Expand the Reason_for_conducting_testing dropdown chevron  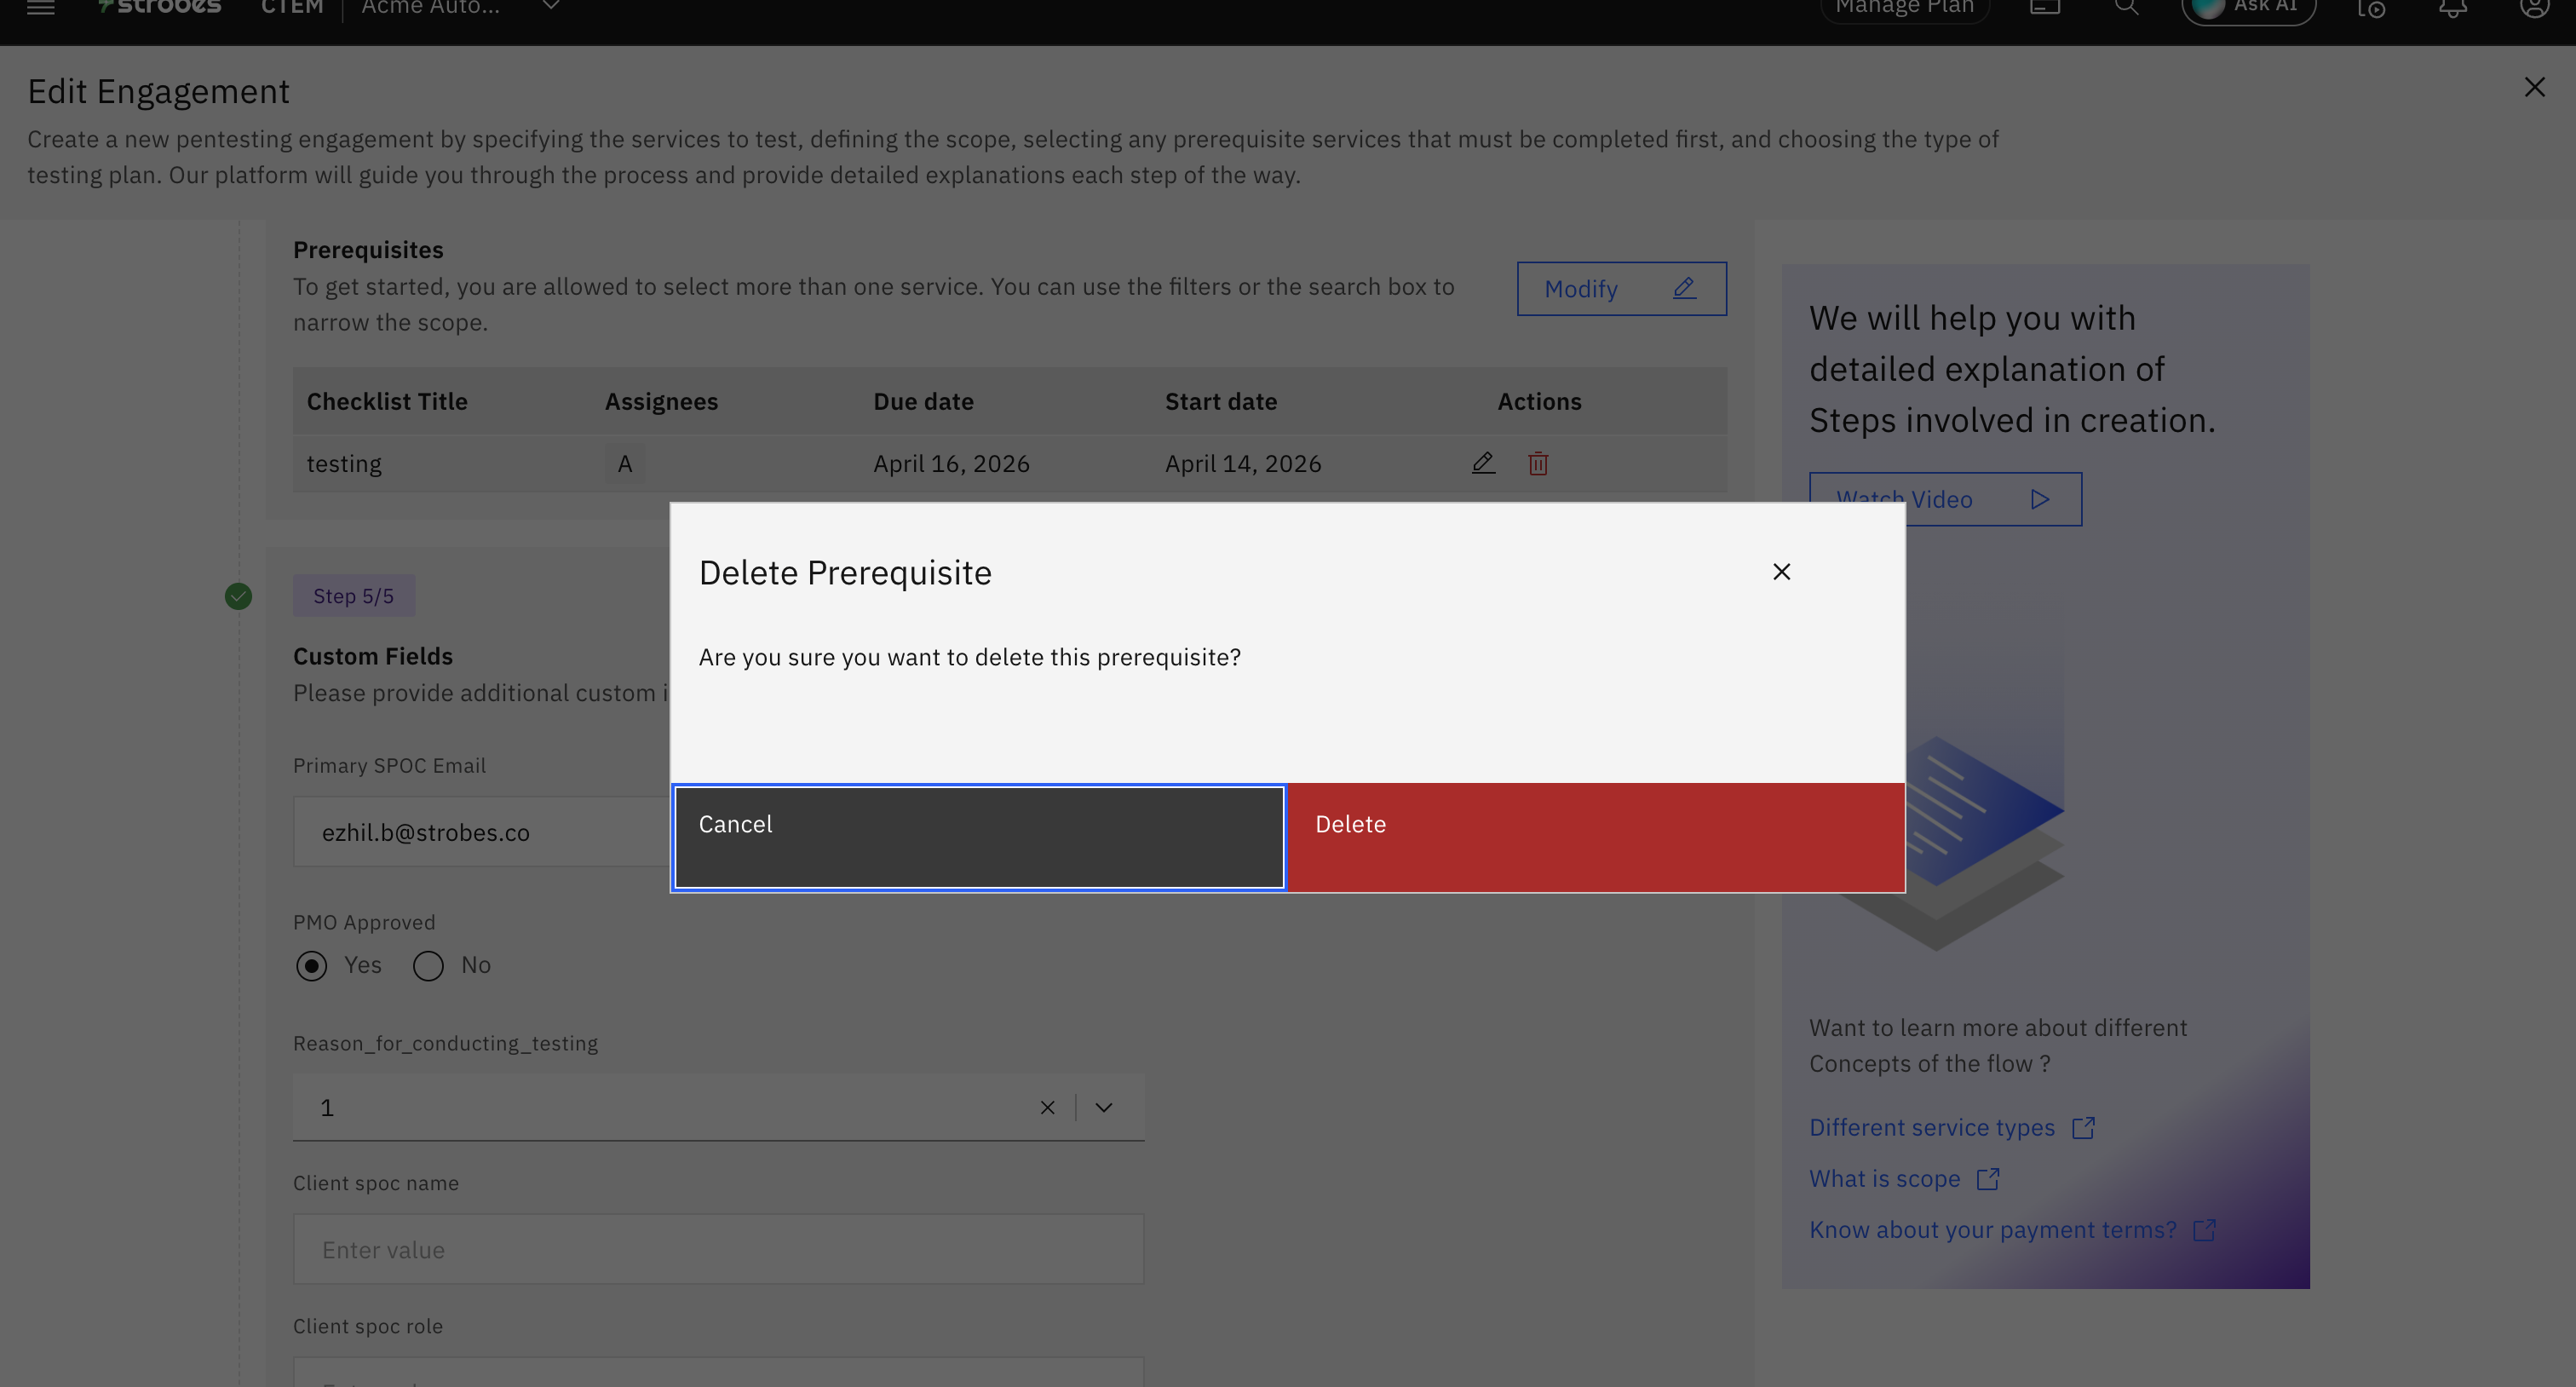1103,1107
